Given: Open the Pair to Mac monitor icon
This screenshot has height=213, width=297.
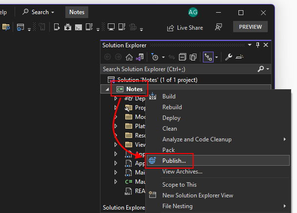Looking at the screenshot, I should (x=111, y=27).
